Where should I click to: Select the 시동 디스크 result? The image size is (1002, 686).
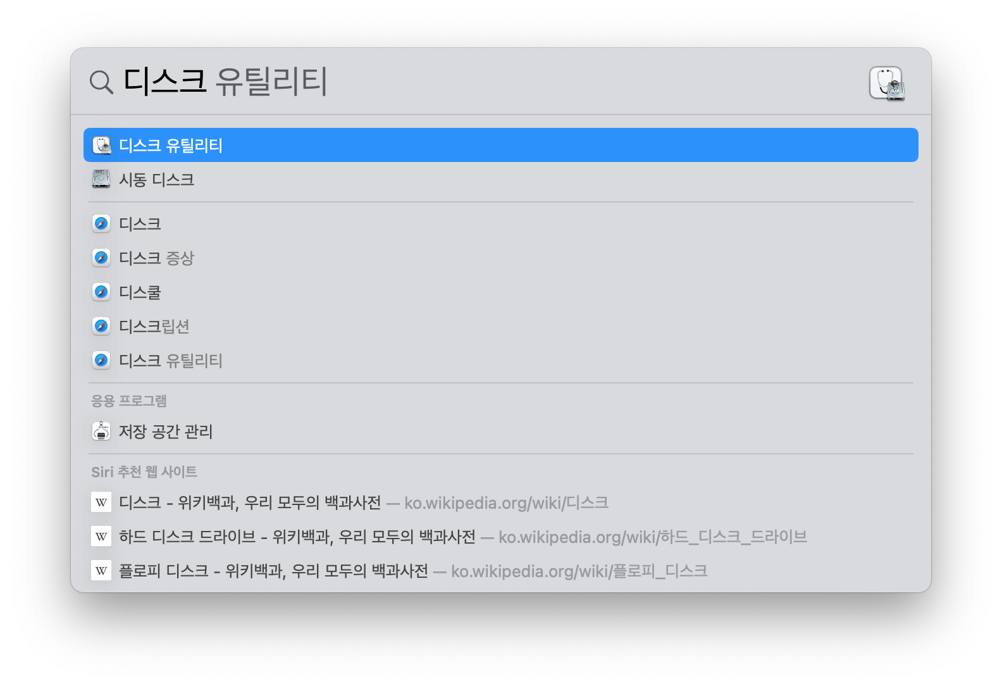(x=501, y=180)
